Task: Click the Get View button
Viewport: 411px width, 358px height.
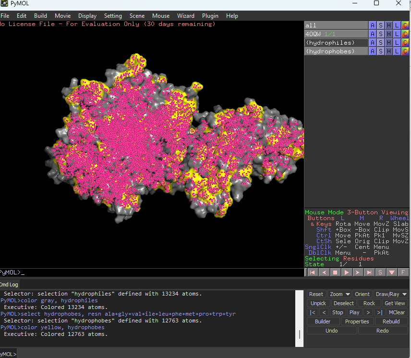Action: coord(395,303)
